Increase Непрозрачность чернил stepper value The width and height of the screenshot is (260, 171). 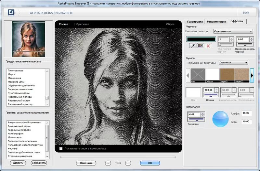(x=252, y=38)
